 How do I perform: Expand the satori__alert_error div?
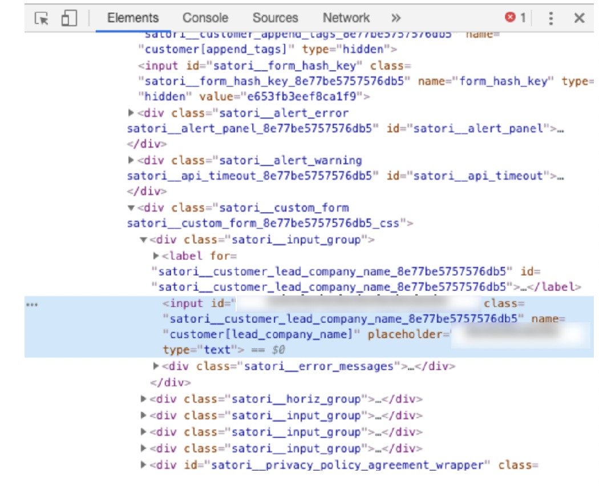point(132,113)
